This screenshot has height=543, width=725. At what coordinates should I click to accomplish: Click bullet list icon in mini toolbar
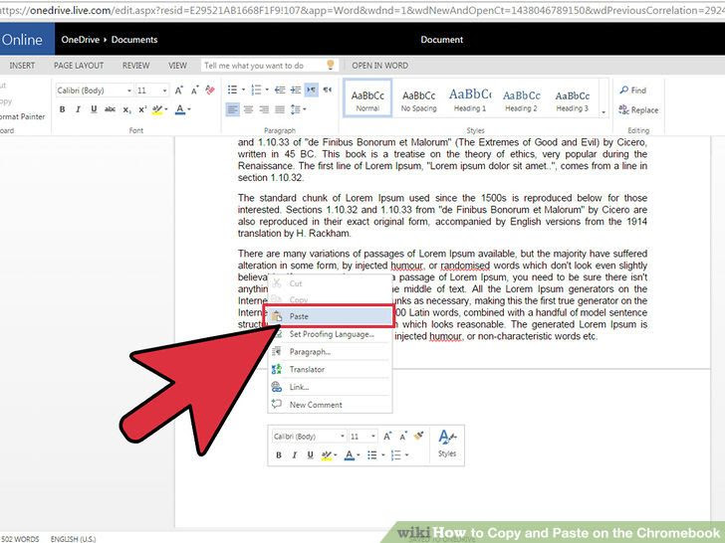coord(372,455)
